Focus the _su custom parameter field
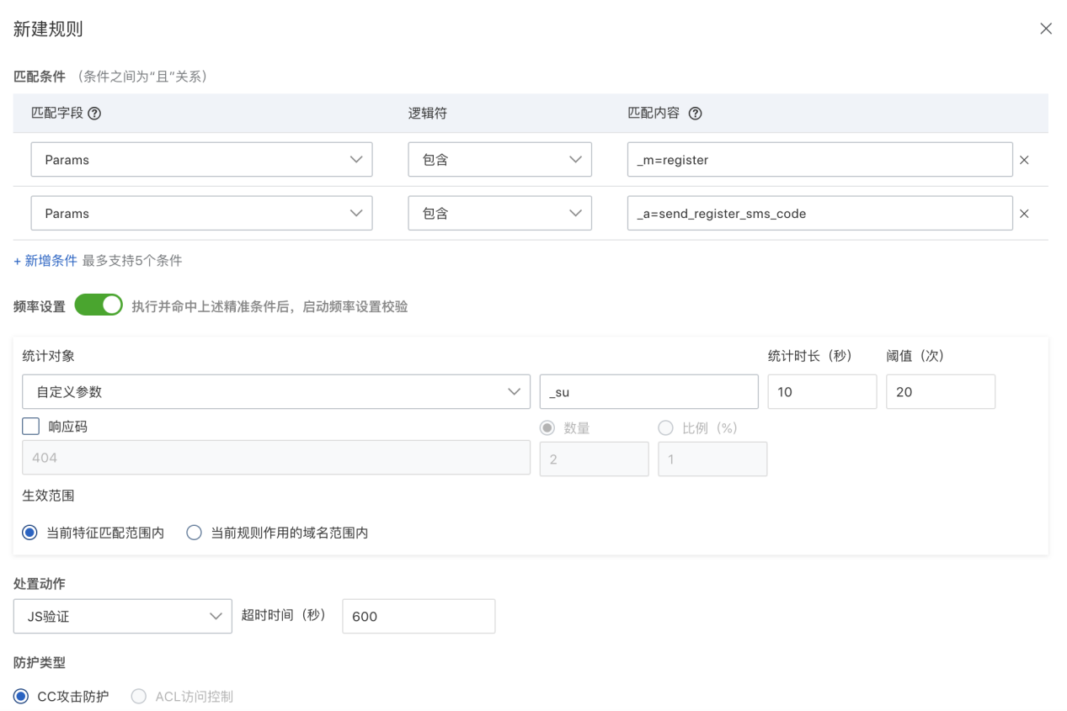 [648, 392]
